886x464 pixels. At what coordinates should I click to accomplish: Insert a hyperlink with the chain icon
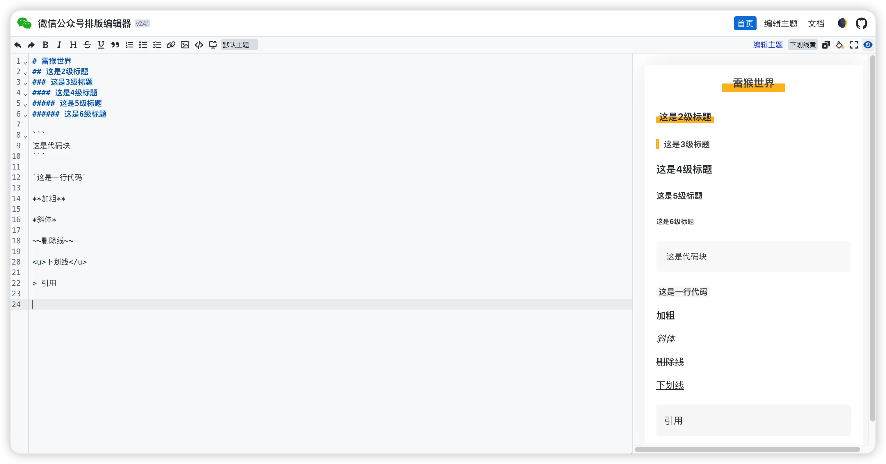tap(171, 45)
